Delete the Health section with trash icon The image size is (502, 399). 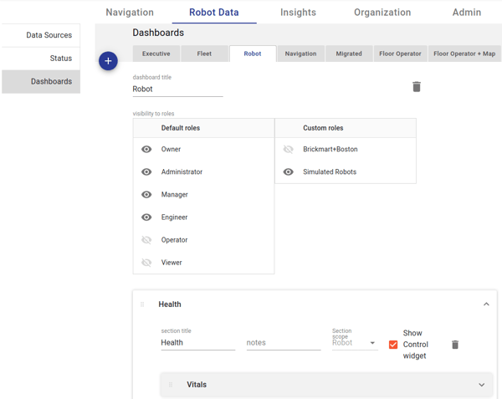pyautogui.click(x=455, y=345)
